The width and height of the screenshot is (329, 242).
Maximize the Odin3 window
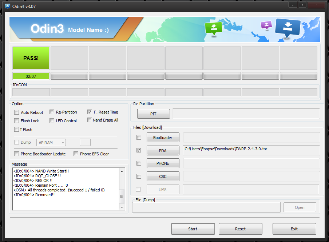click(302, 5)
